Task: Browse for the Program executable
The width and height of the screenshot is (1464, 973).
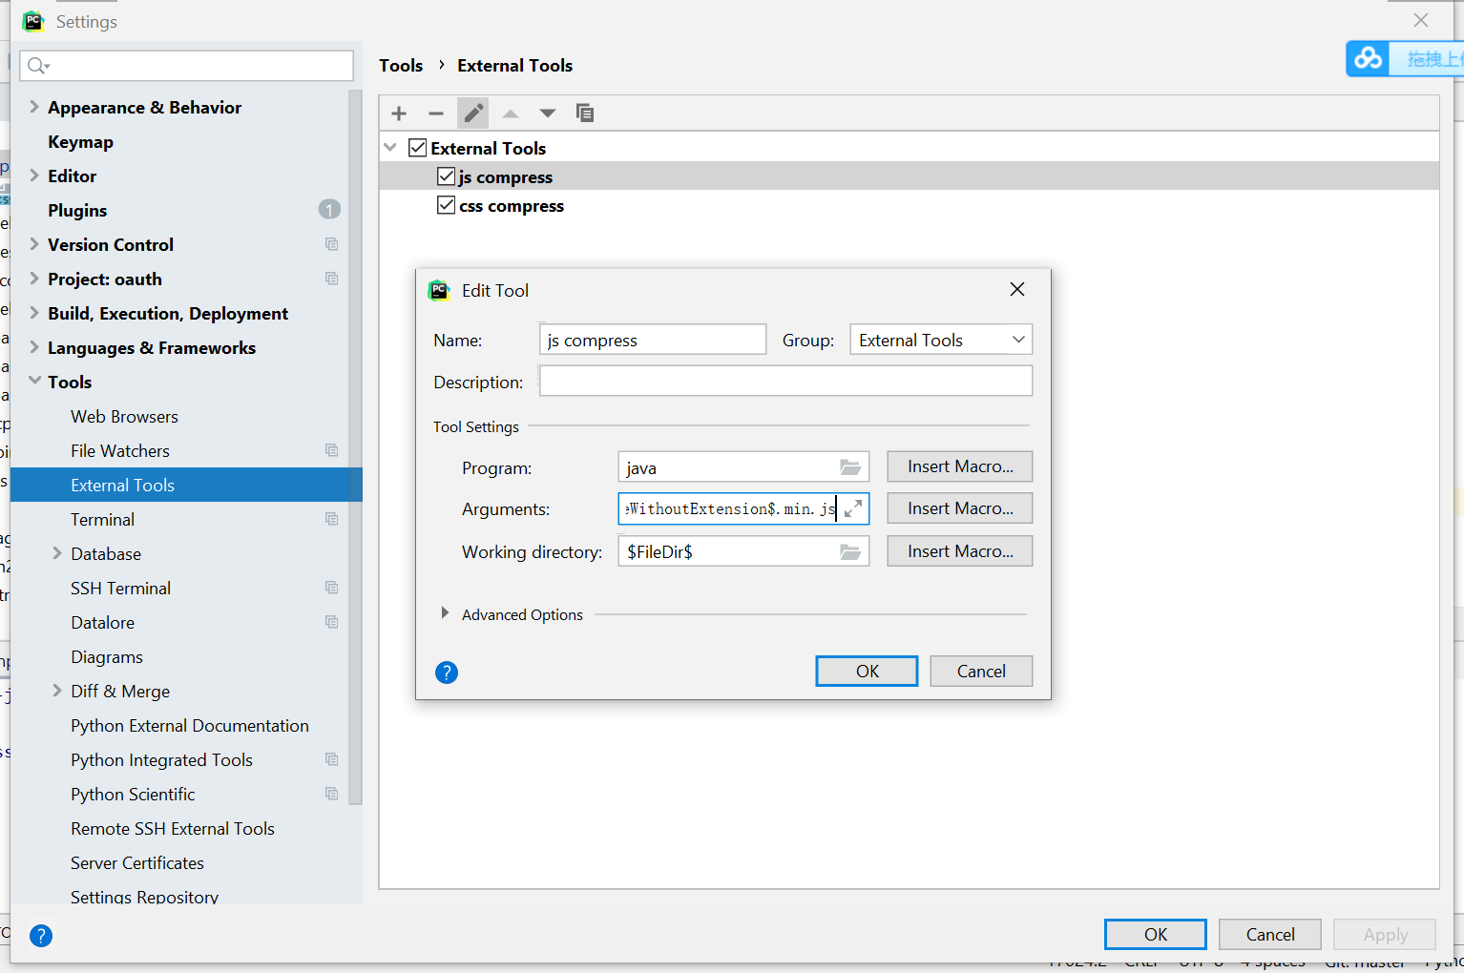Action: click(850, 466)
